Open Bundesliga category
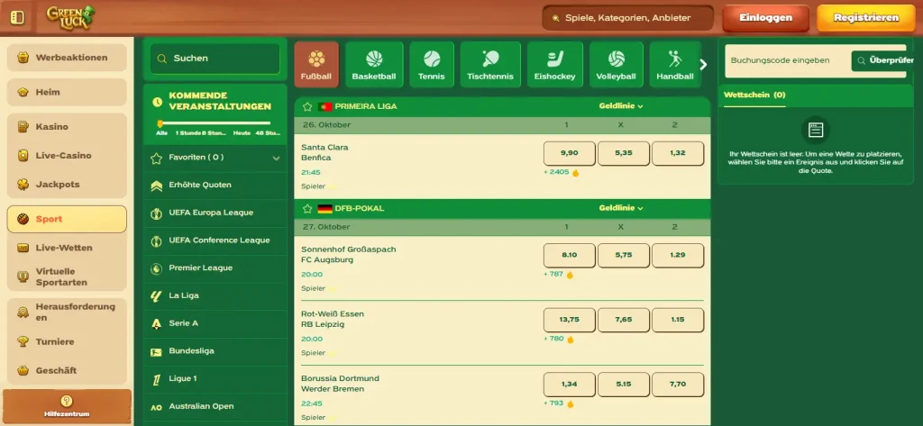The image size is (923, 426). tap(215, 351)
